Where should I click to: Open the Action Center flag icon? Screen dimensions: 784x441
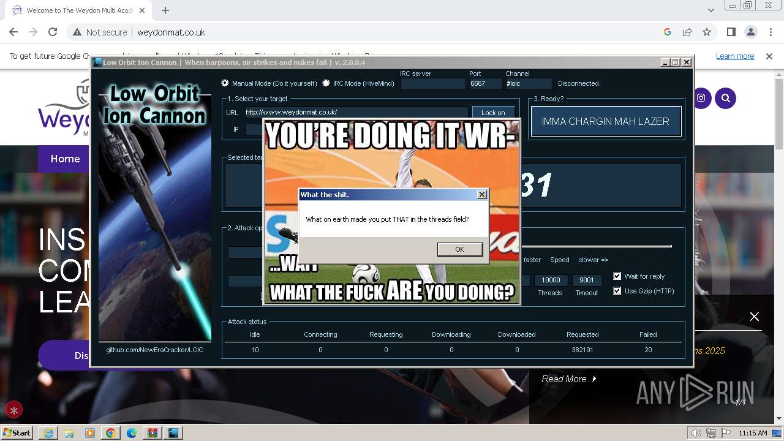725,433
